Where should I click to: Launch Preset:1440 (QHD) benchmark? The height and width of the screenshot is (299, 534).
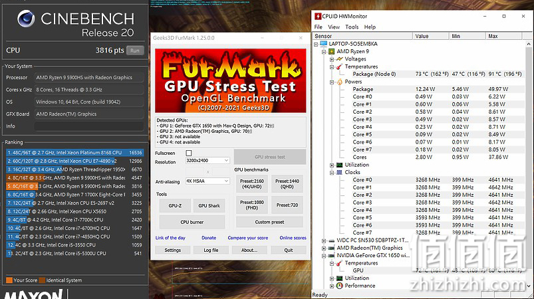click(x=287, y=183)
